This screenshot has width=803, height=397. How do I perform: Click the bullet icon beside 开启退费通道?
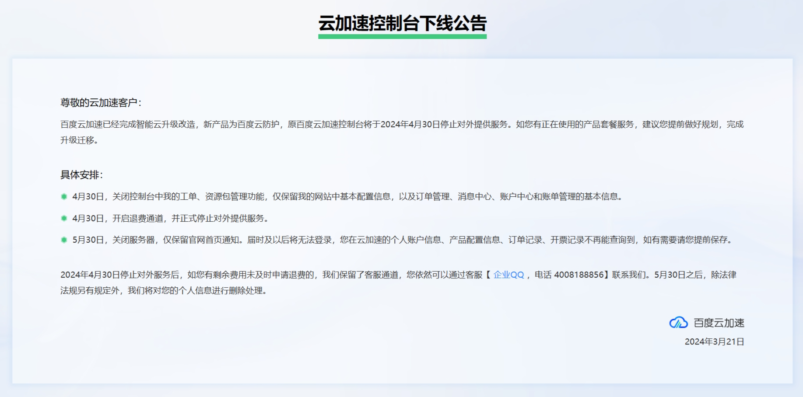pyautogui.click(x=64, y=218)
